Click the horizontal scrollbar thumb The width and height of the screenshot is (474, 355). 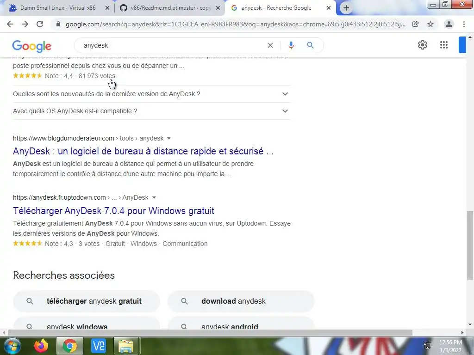click(x=210, y=332)
